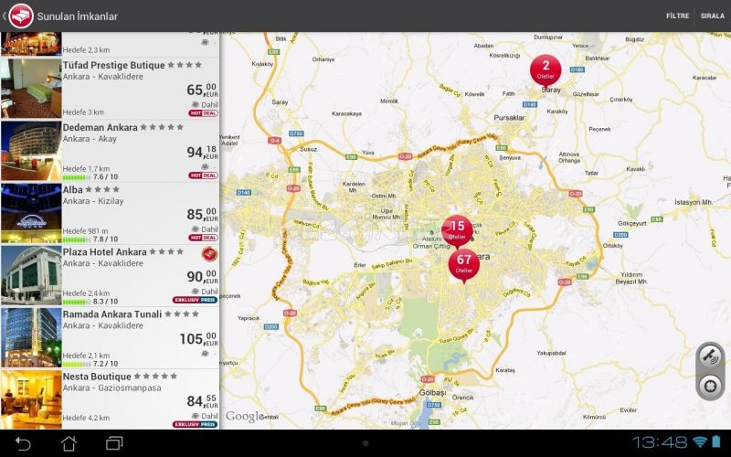The height and width of the screenshot is (457, 731).
Task: Select the Alba hotel name
Action: [73, 190]
